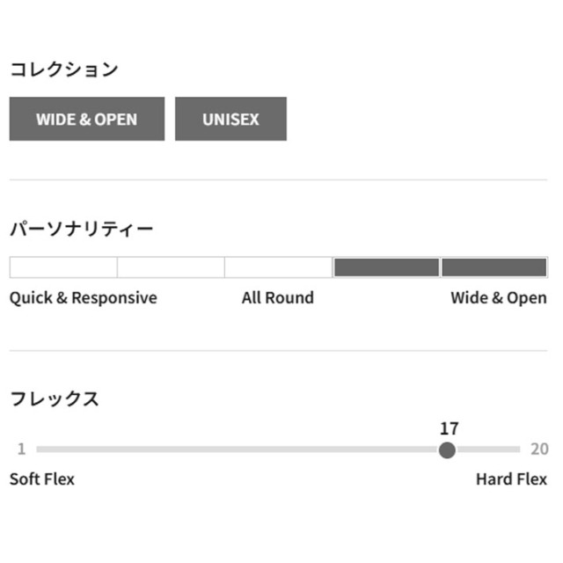Click the パーソナリティー section heading
563x563 pixels.
pos(82,229)
